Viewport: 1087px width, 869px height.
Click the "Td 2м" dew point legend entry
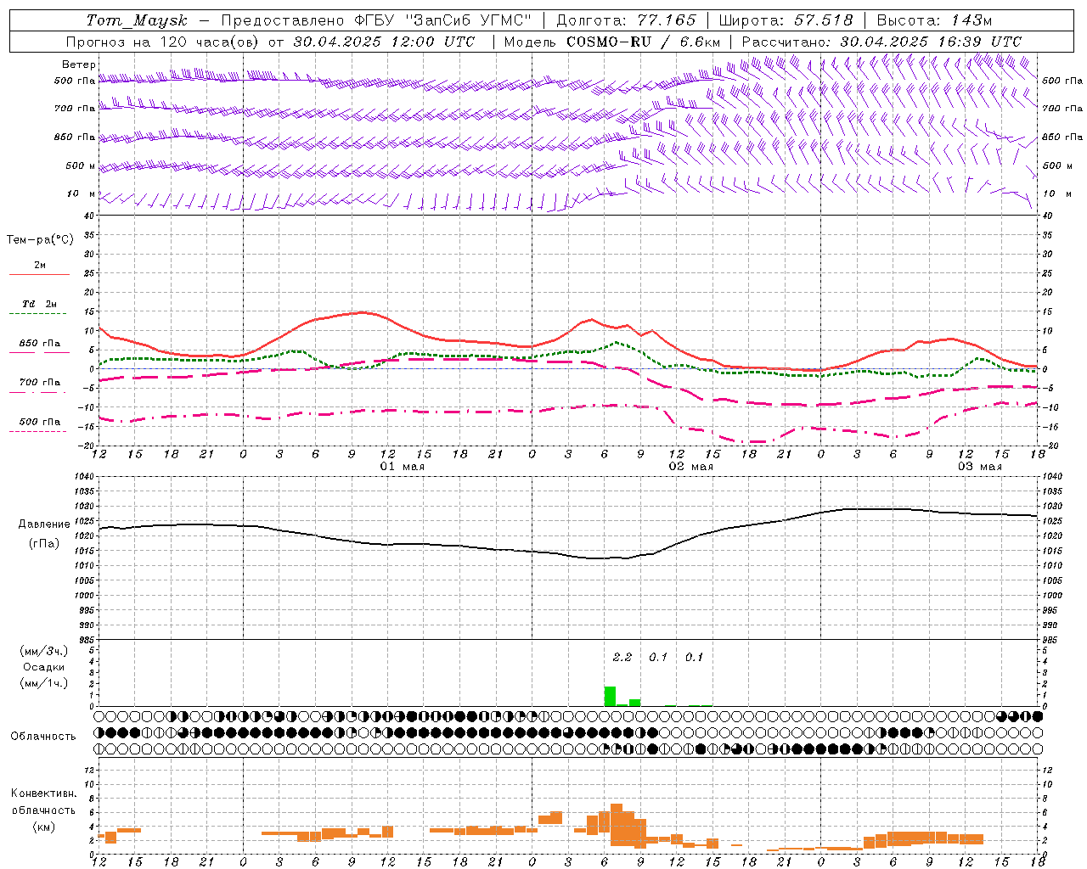point(40,304)
